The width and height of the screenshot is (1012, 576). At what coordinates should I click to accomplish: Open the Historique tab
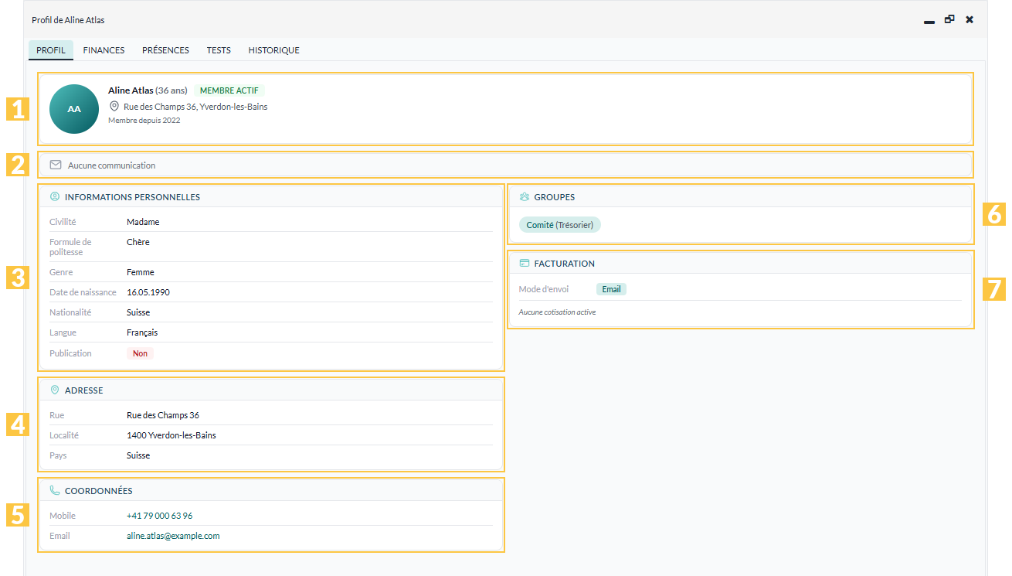click(273, 50)
